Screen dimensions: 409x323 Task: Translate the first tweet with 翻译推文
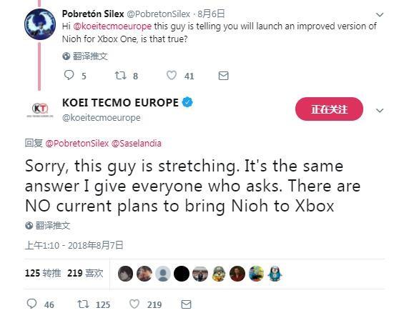tap(85, 56)
